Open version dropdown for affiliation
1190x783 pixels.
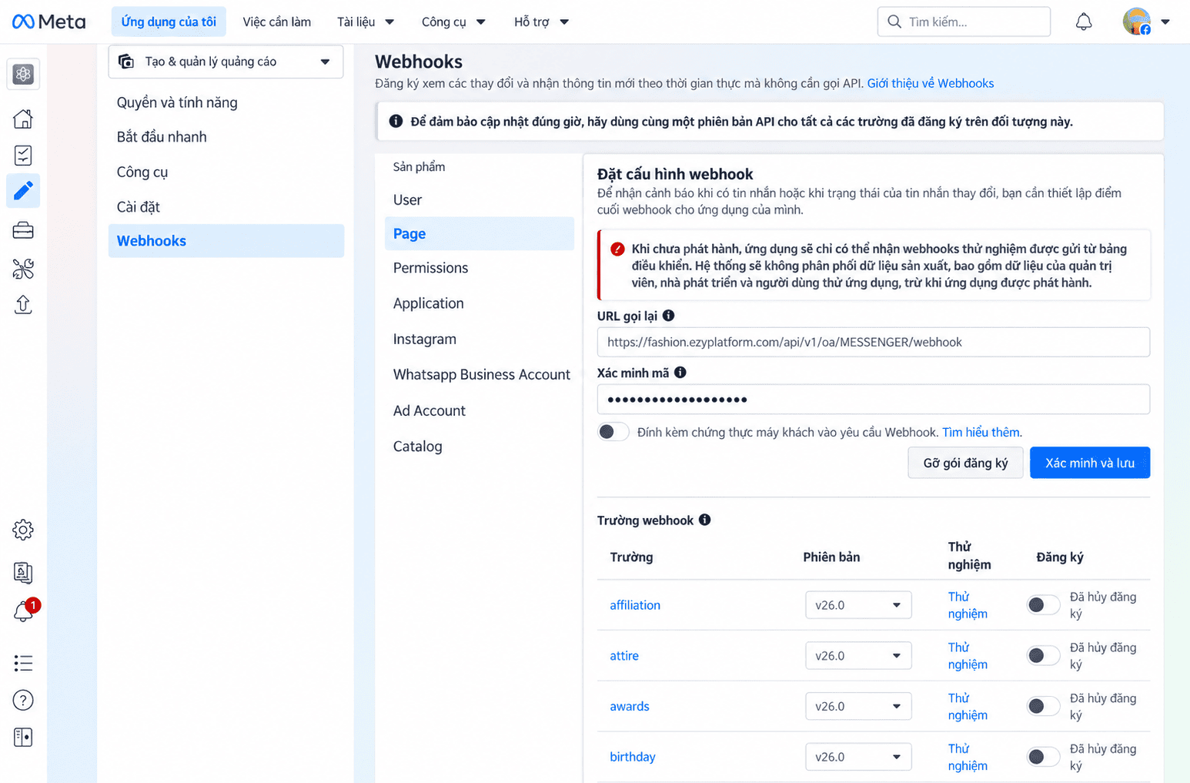tap(858, 605)
